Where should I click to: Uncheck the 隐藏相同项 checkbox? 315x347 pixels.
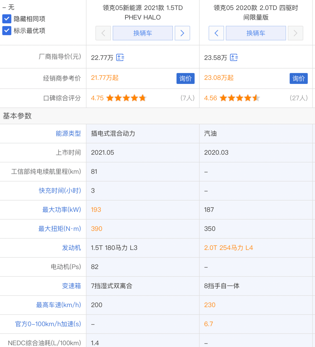pos(7,19)
